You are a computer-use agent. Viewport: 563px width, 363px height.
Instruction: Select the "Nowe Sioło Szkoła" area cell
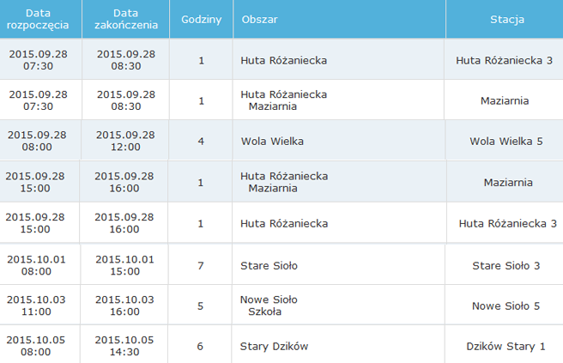click(x=269, y=306)
